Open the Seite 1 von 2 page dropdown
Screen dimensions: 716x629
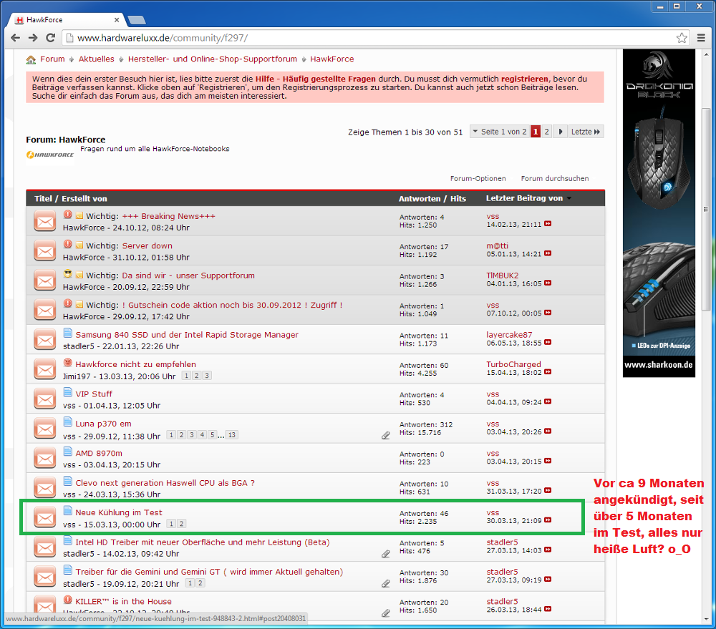pyautogui.click(x=499, y=132)
